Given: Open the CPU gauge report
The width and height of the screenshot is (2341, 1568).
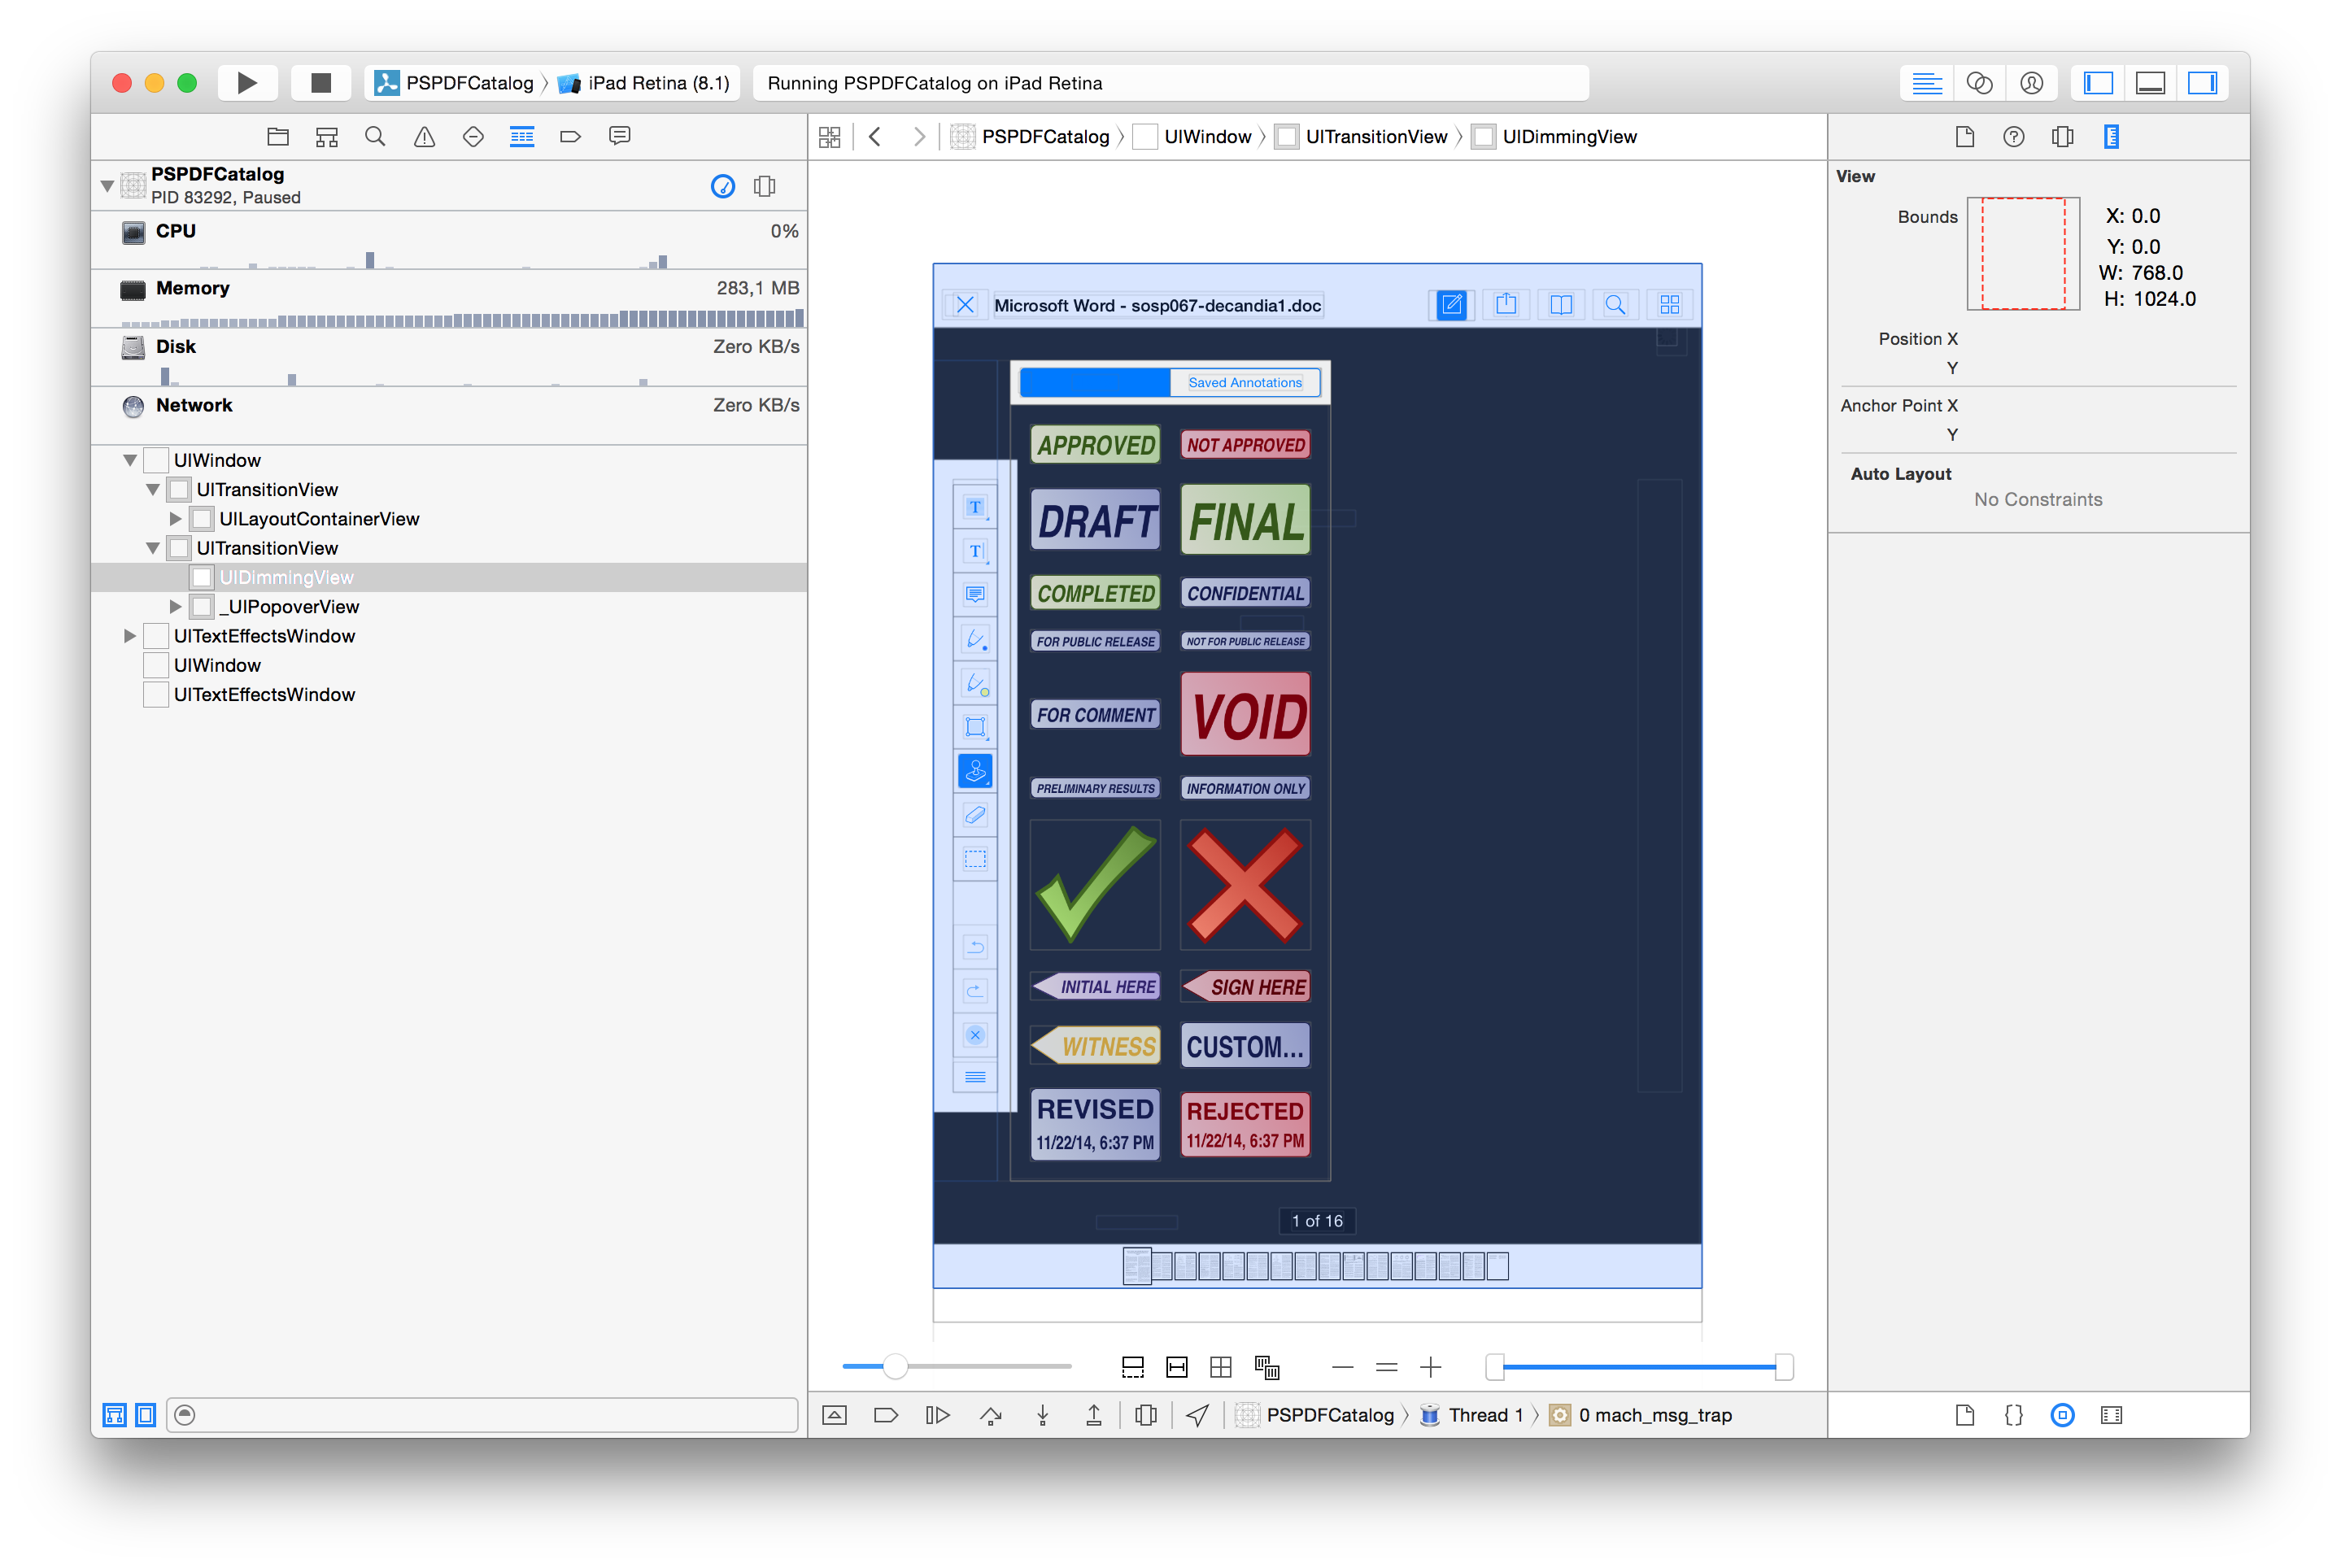Looking at the screenshot, I should click(449, 240).
